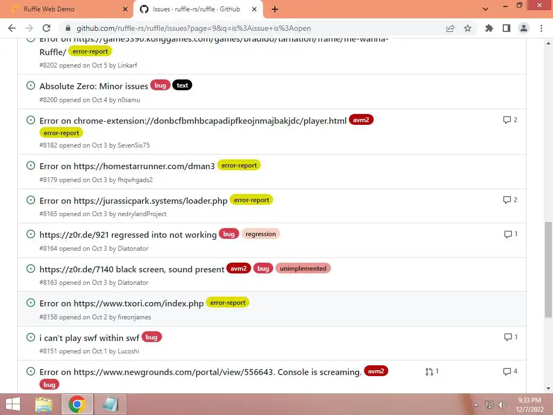553x415 pixels.
Task: Go back to the previous page
Action: pyautogui.click(x=12, y=28)
